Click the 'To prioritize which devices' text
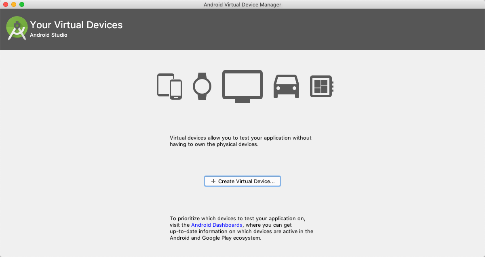This screenshot has height=257, width=485. [241, 228]
